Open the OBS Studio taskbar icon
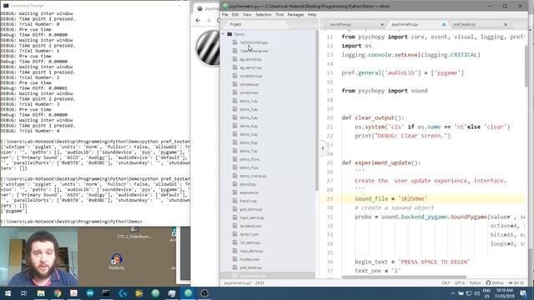This screenshot has height=300, width=534. pyautogui.click(x=204, y=293)
